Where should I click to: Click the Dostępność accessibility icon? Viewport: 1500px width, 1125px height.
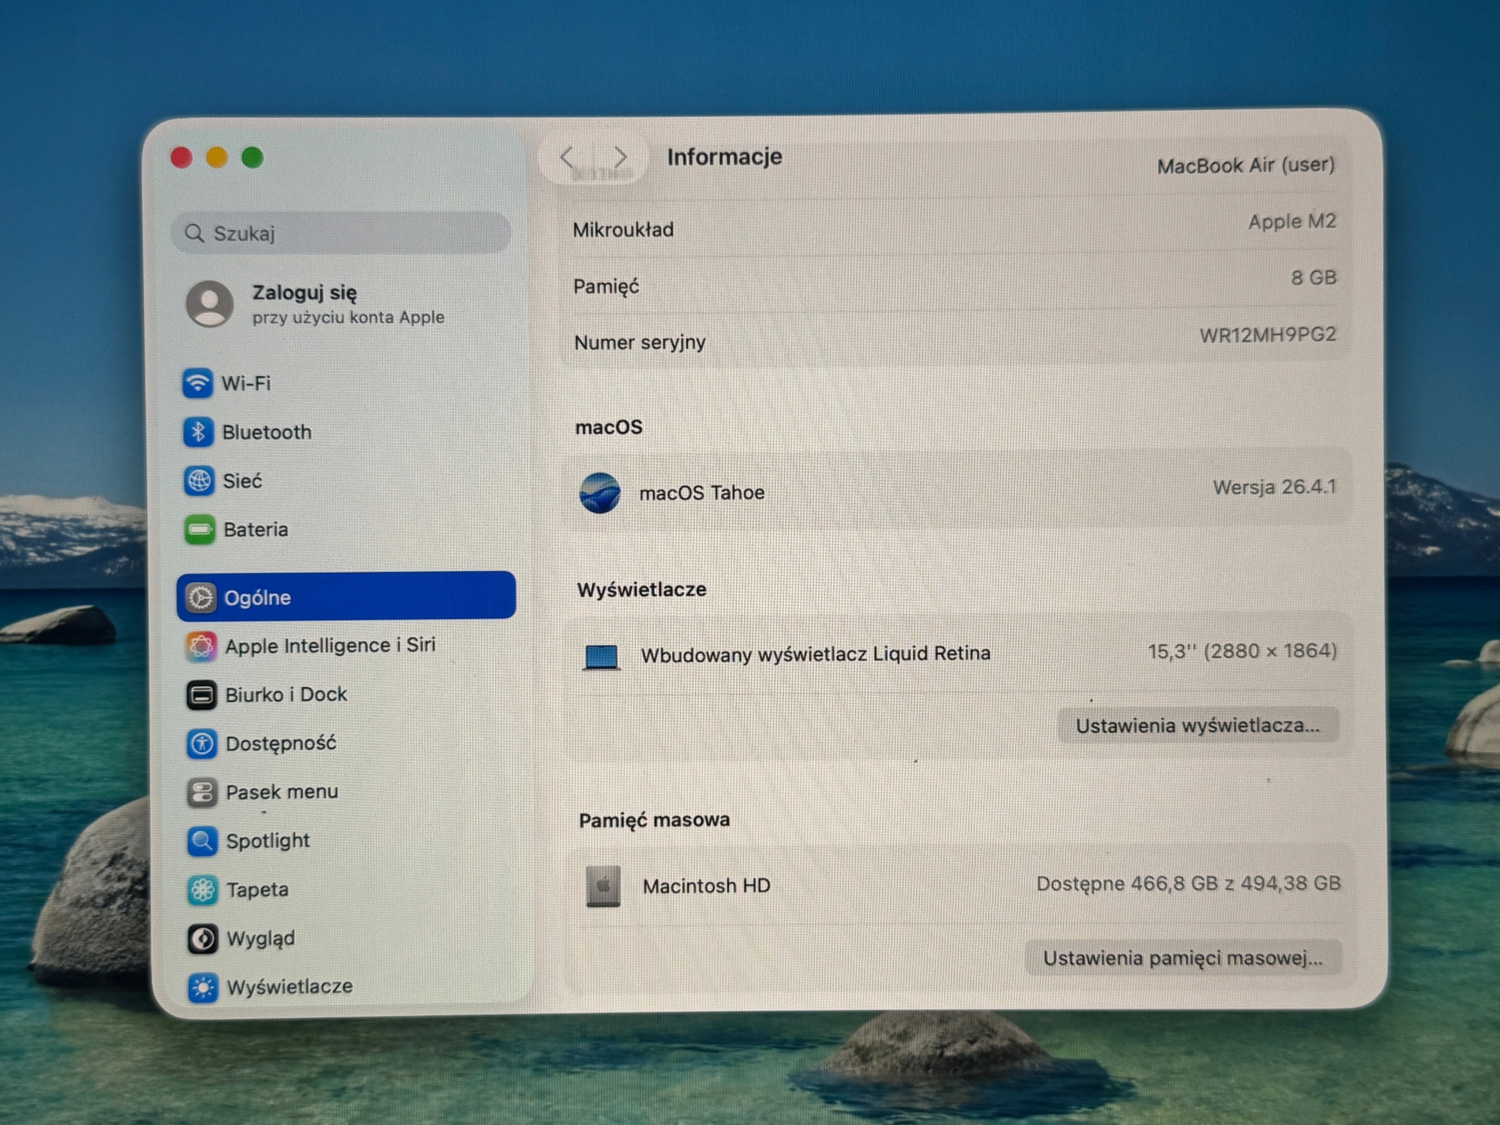(x=202, y=744)
